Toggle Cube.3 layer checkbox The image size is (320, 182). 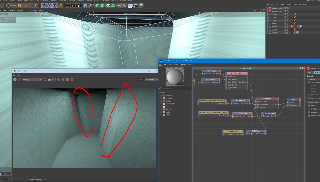pyautogui.click(x=285, y=14)
